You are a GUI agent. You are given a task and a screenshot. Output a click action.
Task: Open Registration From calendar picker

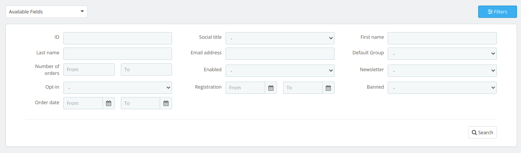click(271, 88)
